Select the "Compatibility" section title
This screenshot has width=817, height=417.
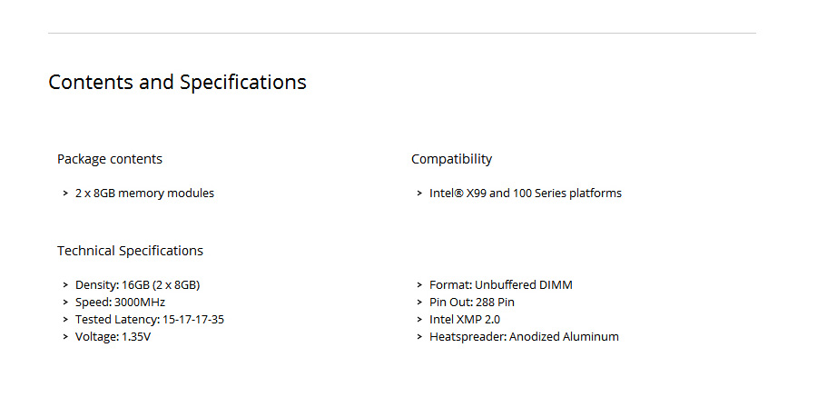coord(451,159)
